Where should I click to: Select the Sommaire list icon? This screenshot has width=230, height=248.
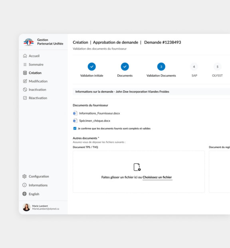click(x=25, y=65)
